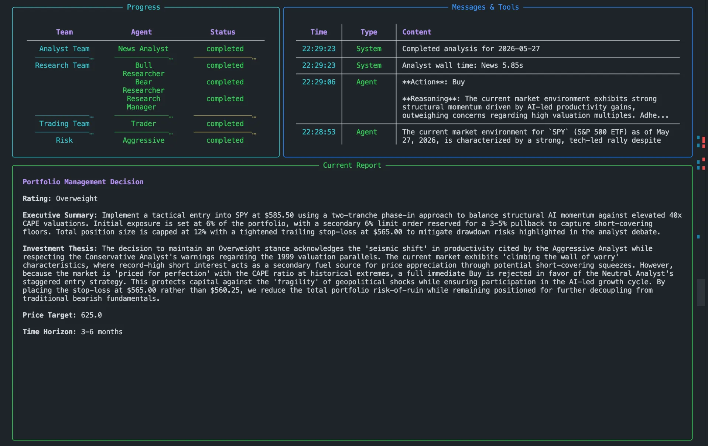The width and height of the screenshot is (708, 446).
Task: Click the 22:28:53 timestamp
Action: [x=319, y=132]
